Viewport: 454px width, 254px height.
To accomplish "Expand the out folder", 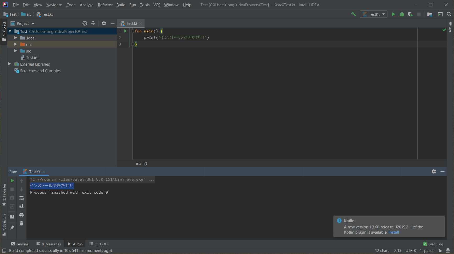I will pos(16,44).
